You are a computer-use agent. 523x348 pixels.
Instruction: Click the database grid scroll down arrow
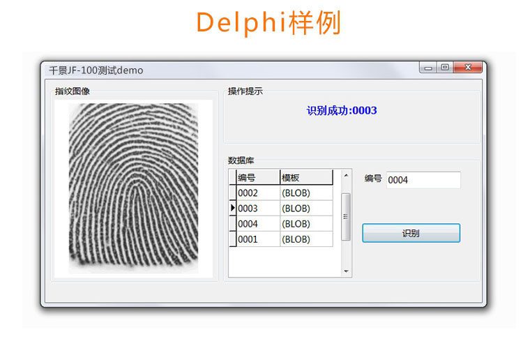tap(346, 271)
